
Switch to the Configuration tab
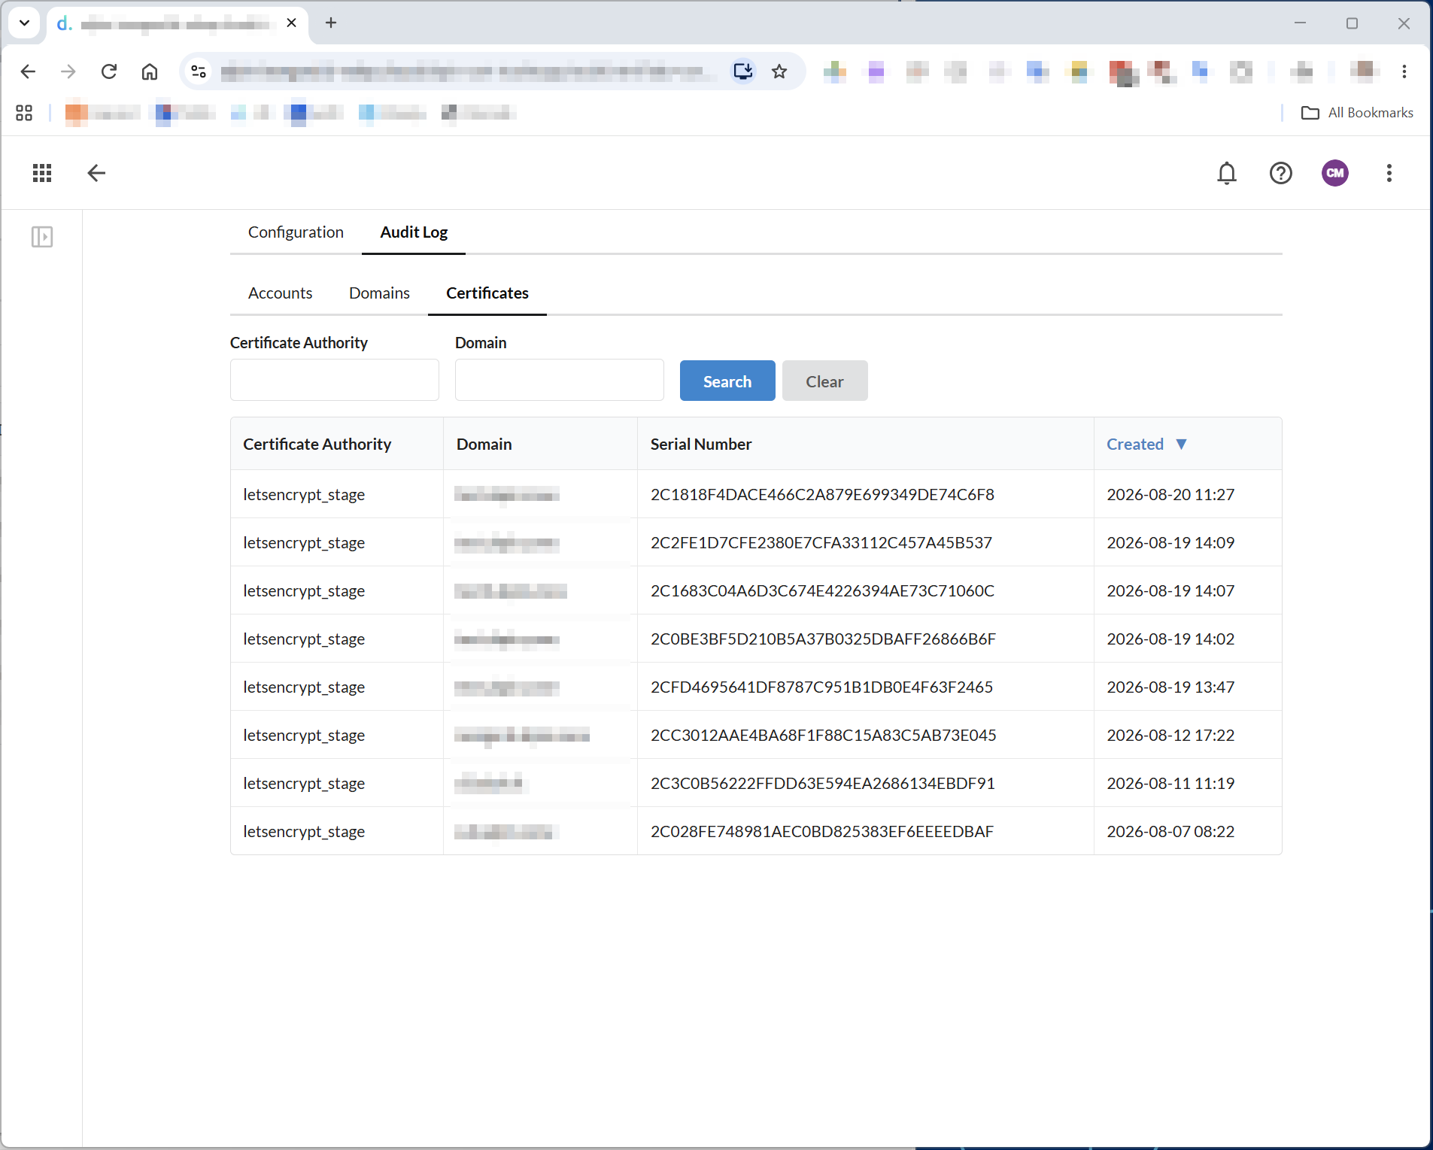[x=296, y=232]
